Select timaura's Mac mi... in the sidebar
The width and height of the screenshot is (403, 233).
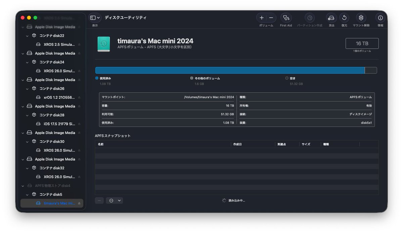[x=52, y=203]
